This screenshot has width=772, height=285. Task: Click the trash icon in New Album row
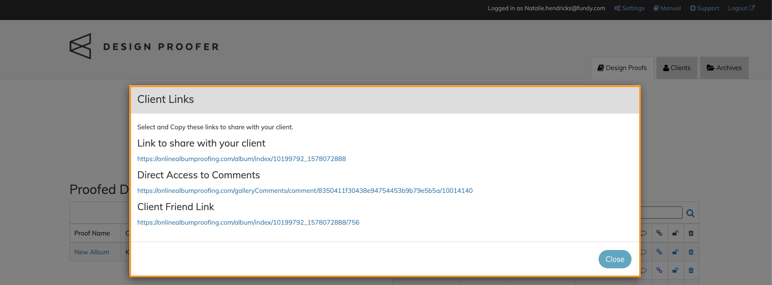(691, 252)
